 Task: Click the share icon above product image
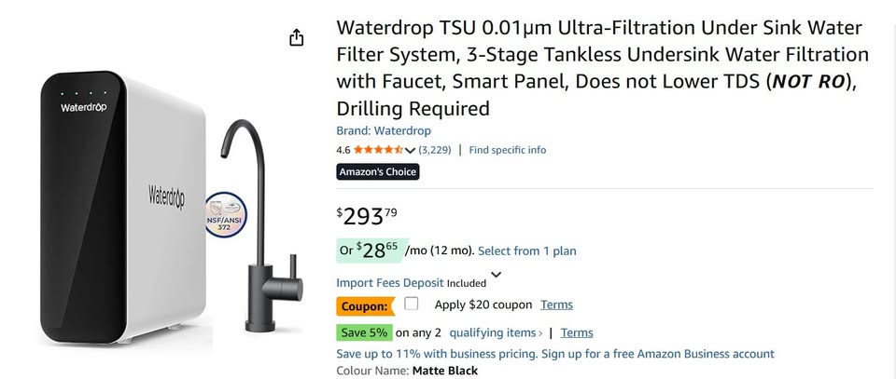296,37
